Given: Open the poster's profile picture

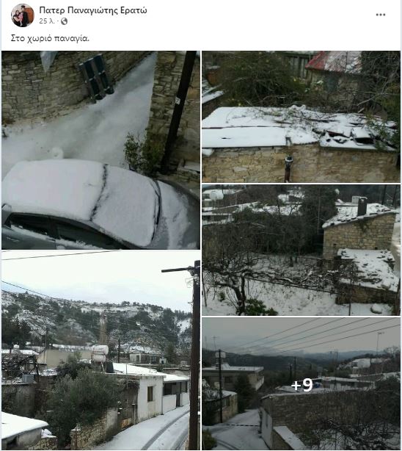Looking at the screenshot, I should tap(23, 15).
